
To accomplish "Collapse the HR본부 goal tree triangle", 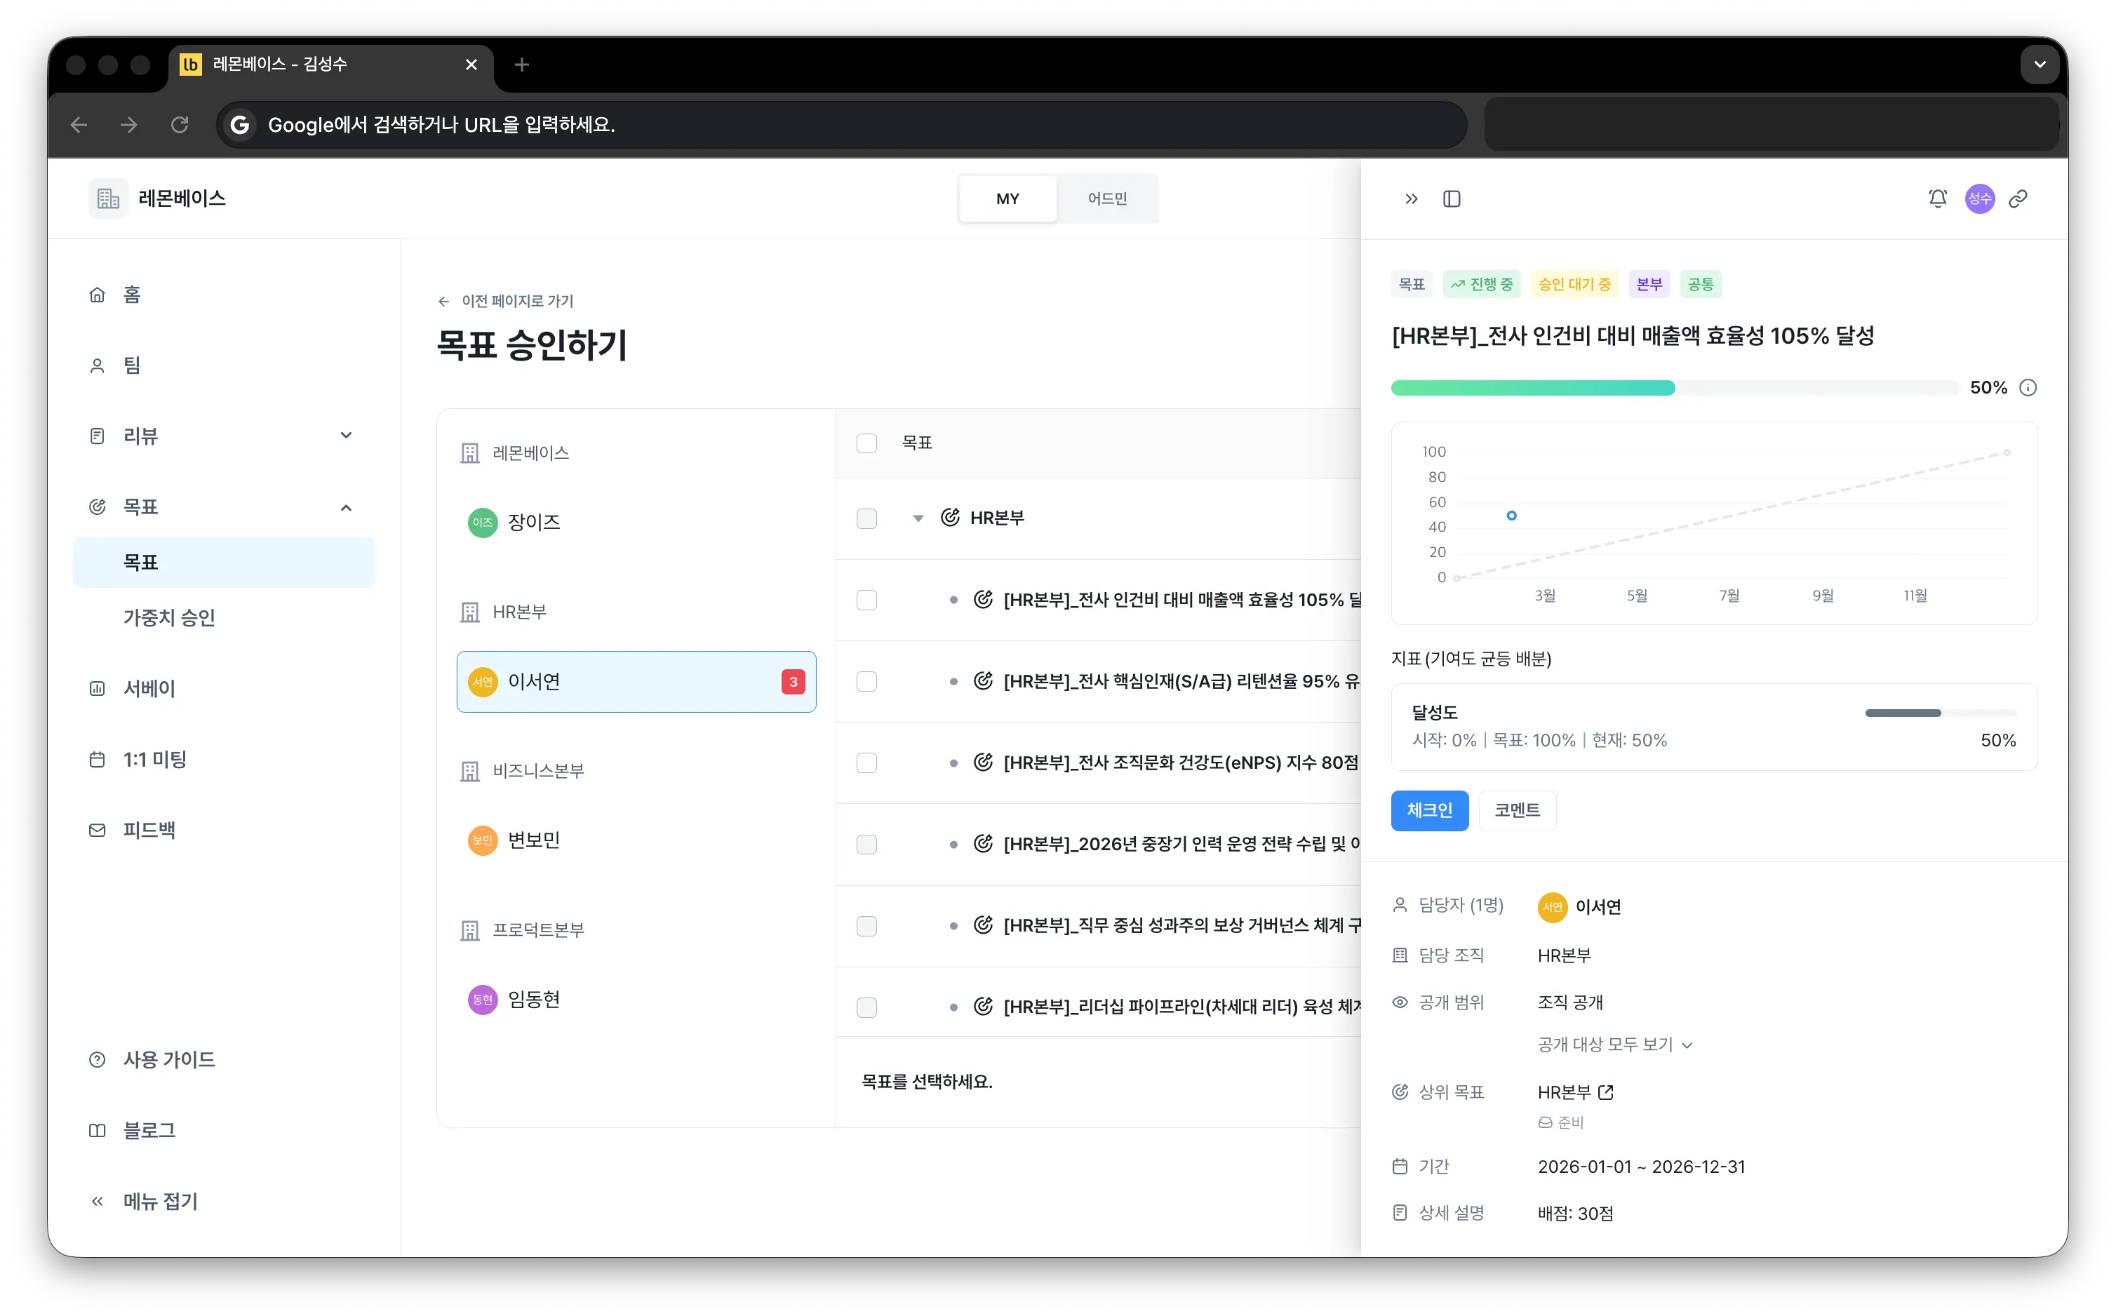I will click(918, 518).
